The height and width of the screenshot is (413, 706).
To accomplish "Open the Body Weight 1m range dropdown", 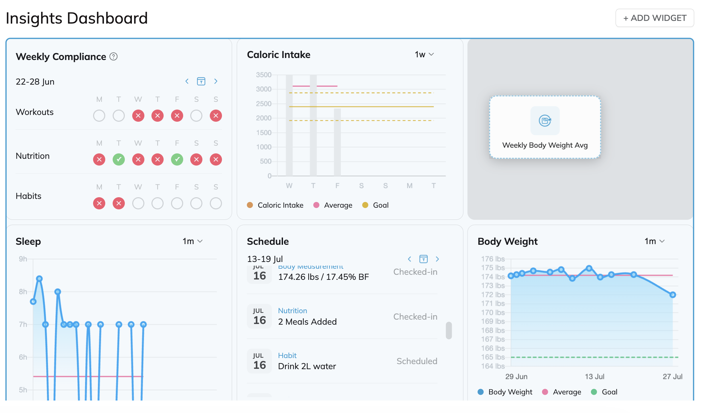I will pyautogui.click(x=654, y=241).
